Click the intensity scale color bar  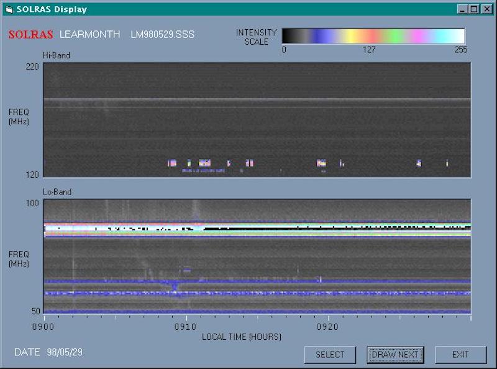tap(373, 36)
